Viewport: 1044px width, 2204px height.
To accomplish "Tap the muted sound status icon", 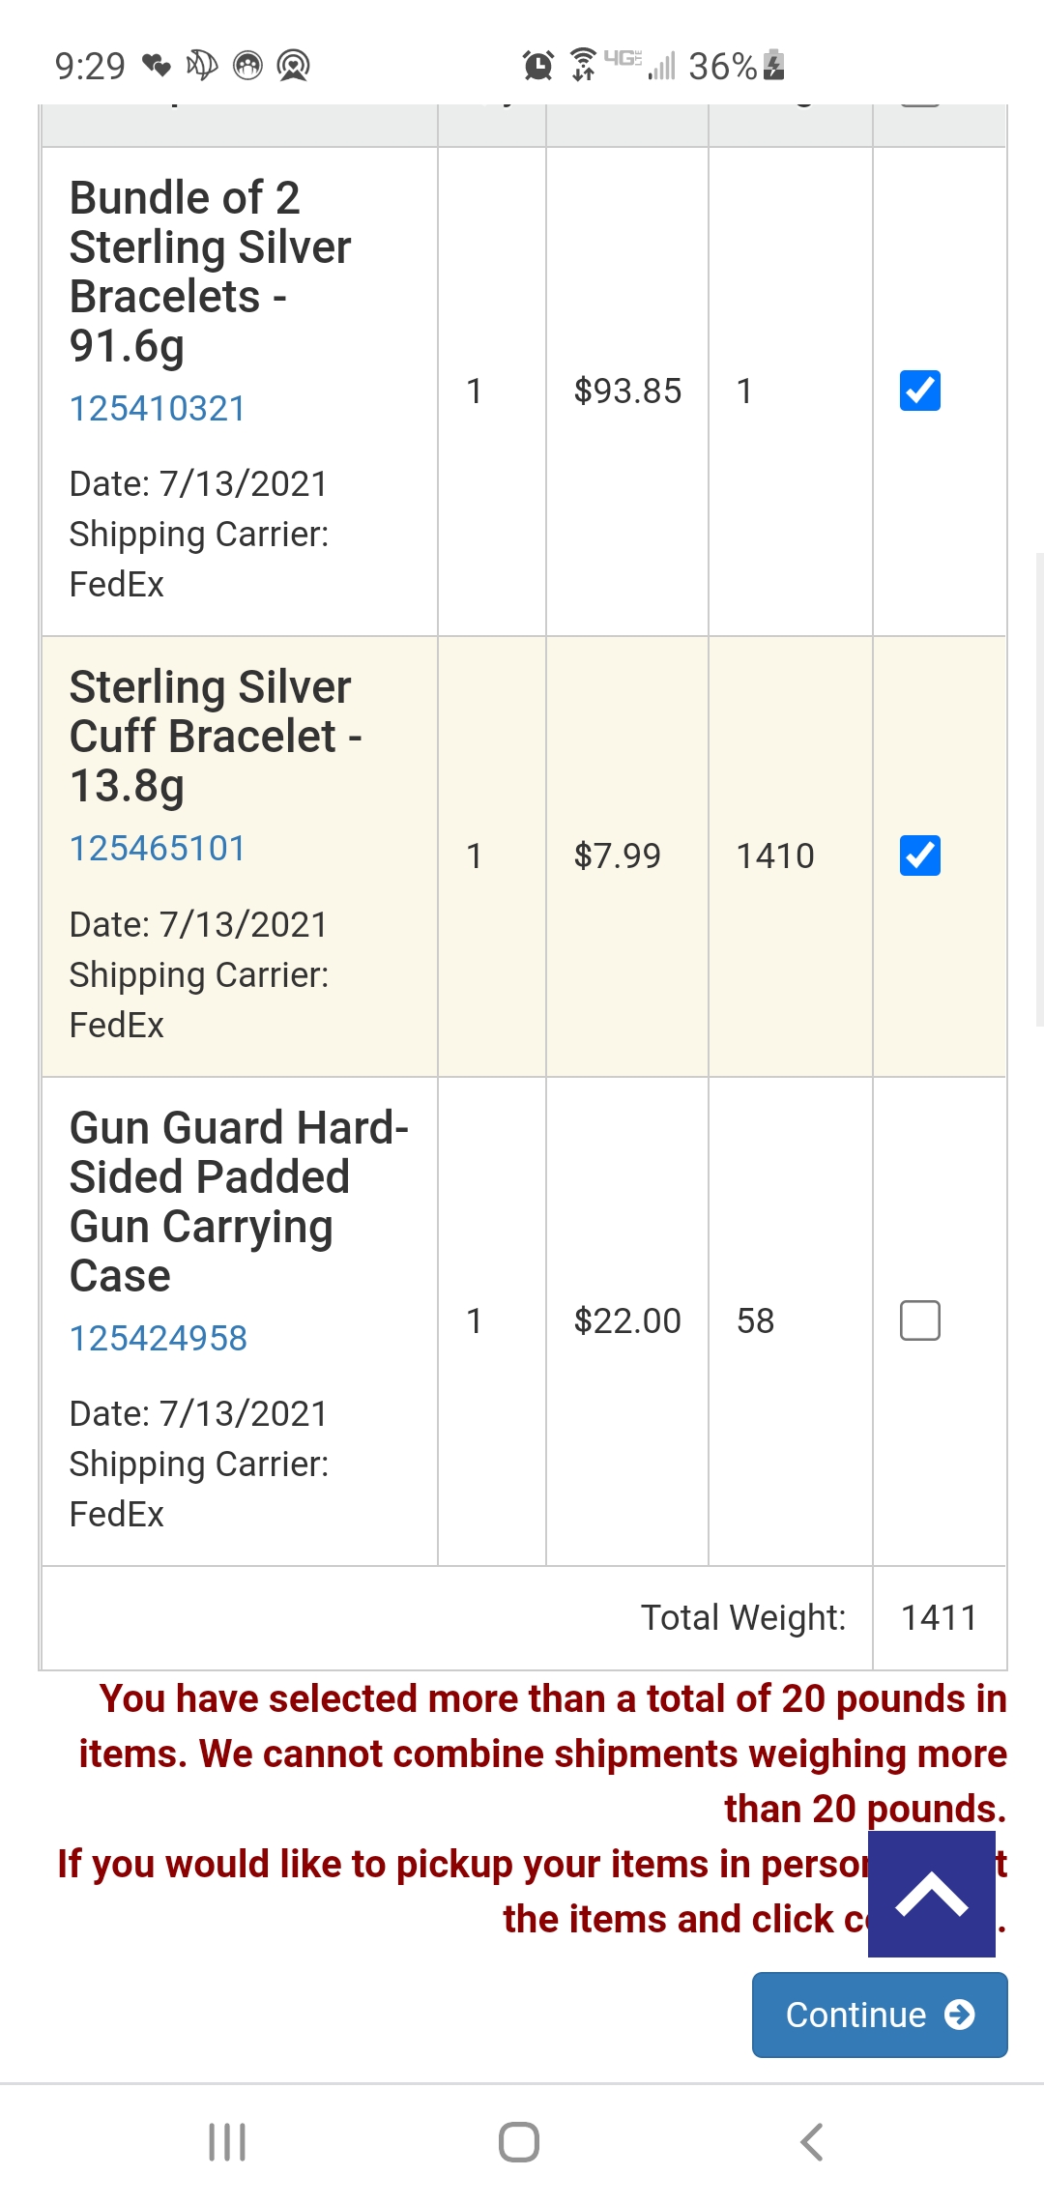I will click(202, 65).
